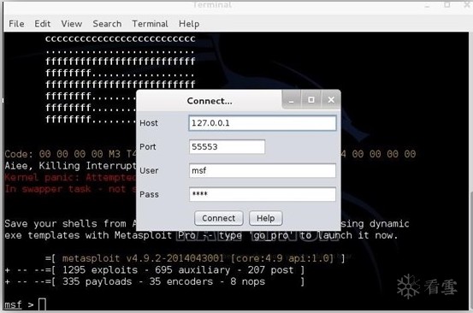Screen dimensions: 473x313
Task: Minimize the Connect dialog
Action: 291,100
